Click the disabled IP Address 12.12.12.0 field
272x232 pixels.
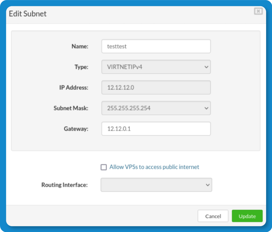[x=156, y=87]
